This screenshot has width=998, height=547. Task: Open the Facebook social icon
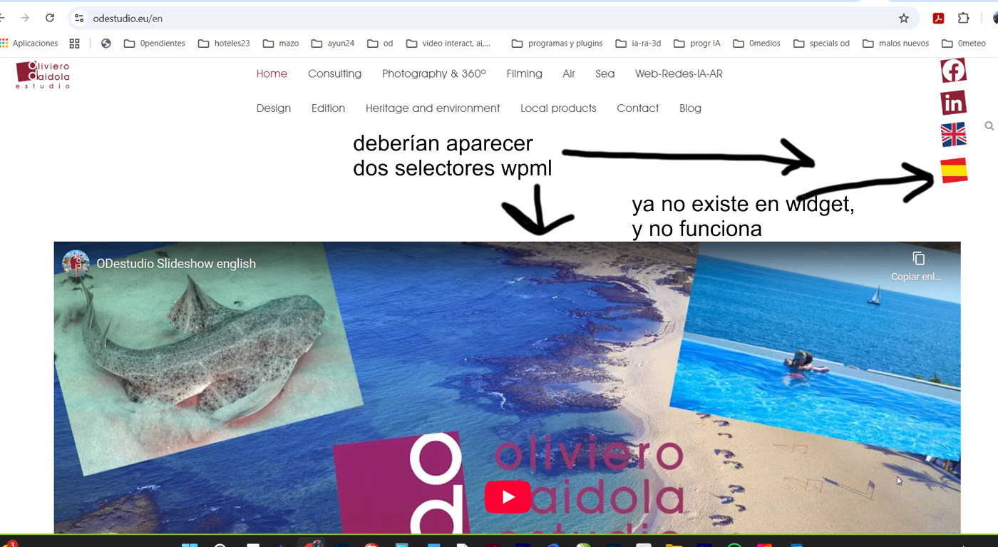click(953, 71)
